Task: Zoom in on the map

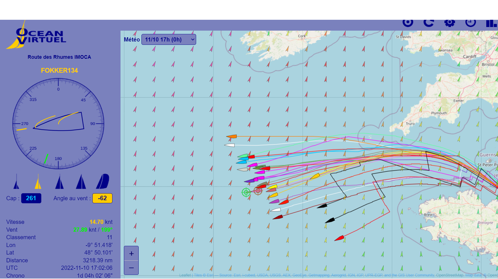Action: click(131, 253)
